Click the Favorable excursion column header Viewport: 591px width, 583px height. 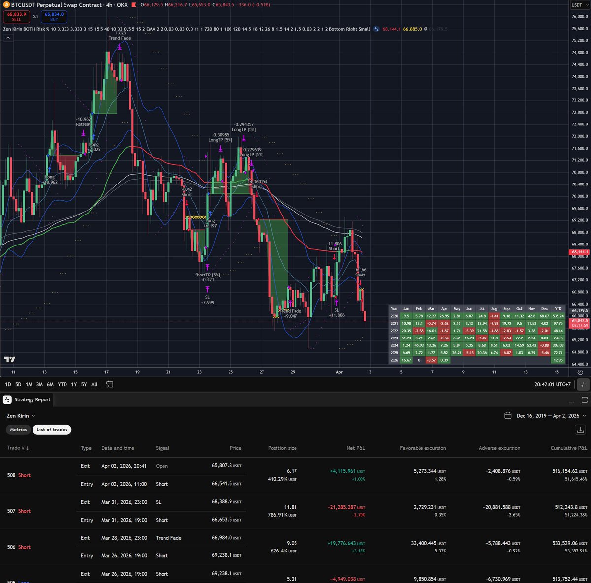[x=423, y=448]
